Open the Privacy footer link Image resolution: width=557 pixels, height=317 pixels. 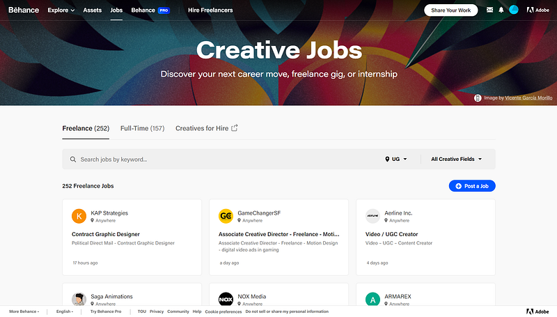tap(157, 311)
